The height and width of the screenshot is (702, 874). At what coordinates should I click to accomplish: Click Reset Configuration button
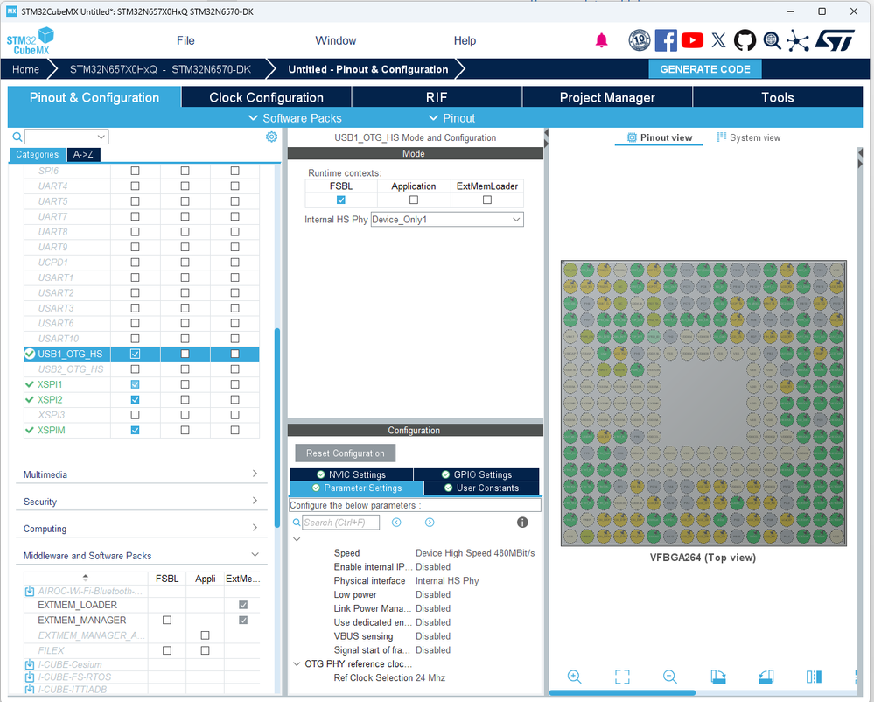pos(345,453)
